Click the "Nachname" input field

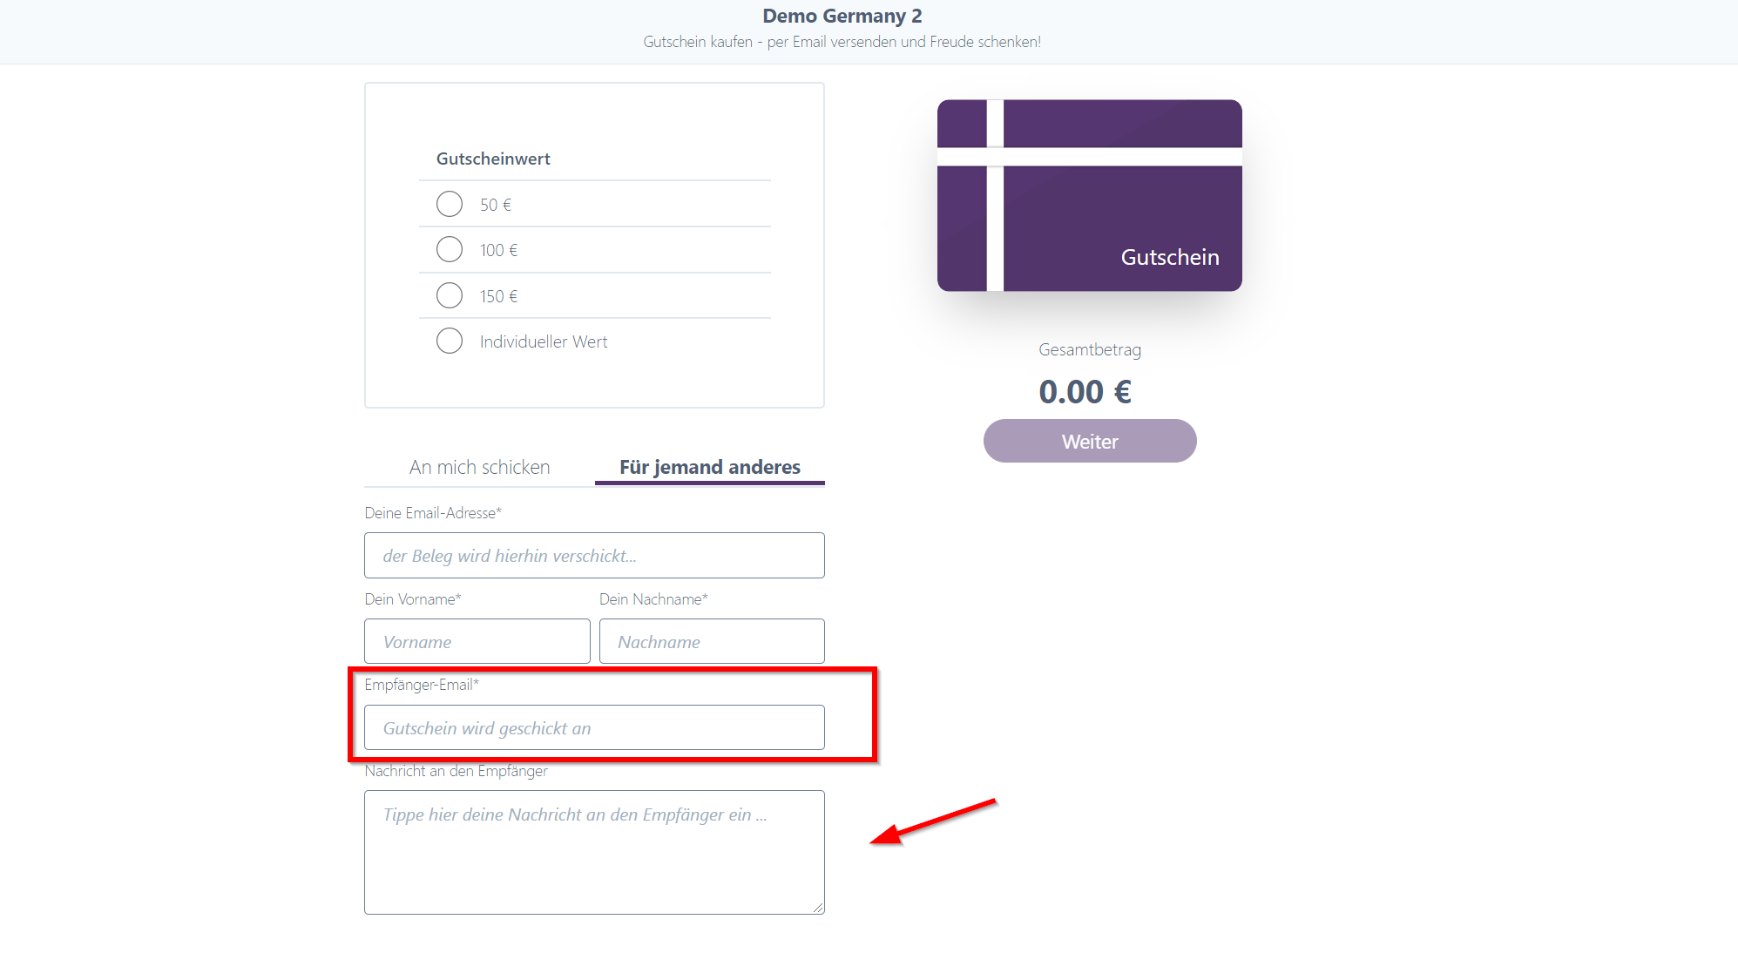click(711, 641)
